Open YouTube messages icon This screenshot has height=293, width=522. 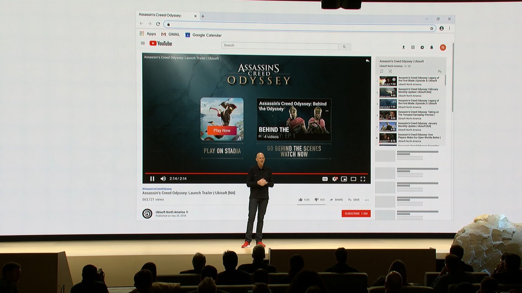(x=422, y=47)
